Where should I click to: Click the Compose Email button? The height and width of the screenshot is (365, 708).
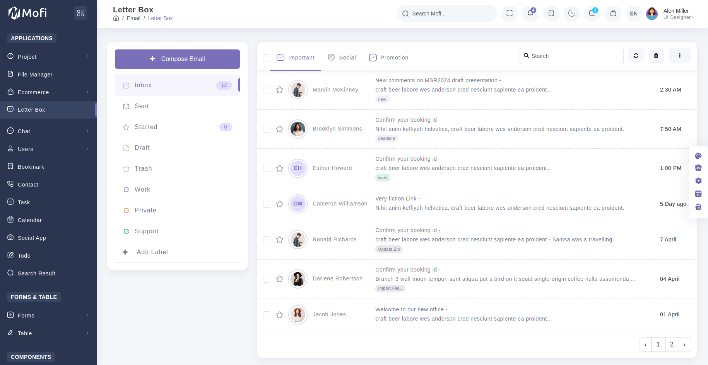click(x=177, y=59)
